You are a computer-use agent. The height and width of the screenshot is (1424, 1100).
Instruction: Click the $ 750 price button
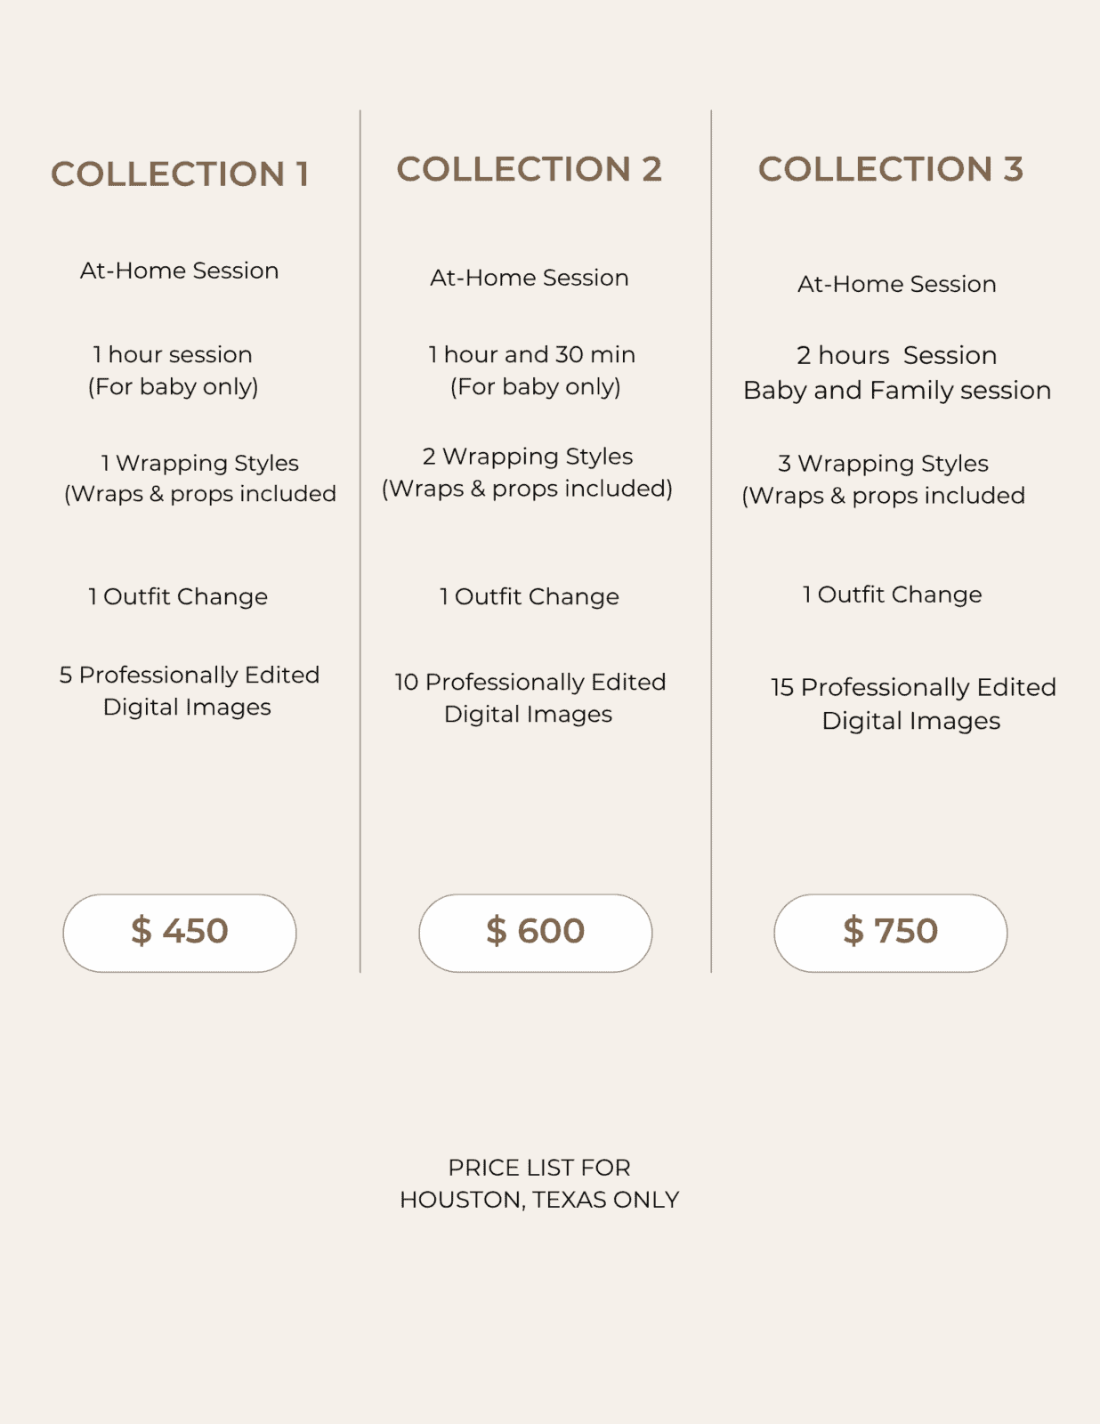(890, 932)
